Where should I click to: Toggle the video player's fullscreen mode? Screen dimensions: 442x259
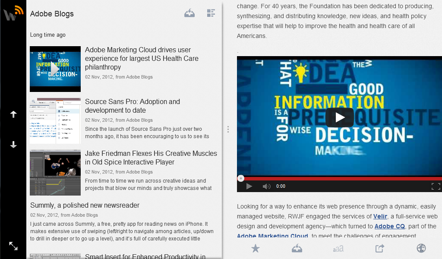(x=436, y=186)
